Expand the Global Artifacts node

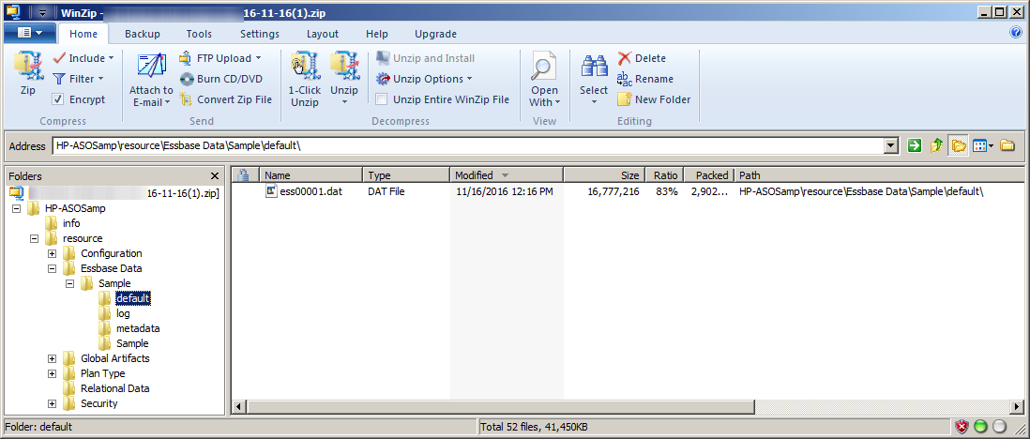pyautogui.click(x=52, y=359)
